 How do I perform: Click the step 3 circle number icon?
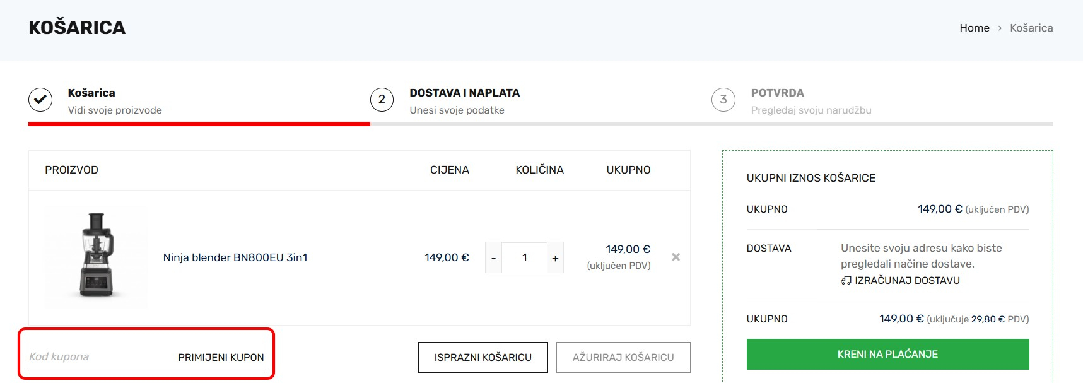click(x=723, y=100)
